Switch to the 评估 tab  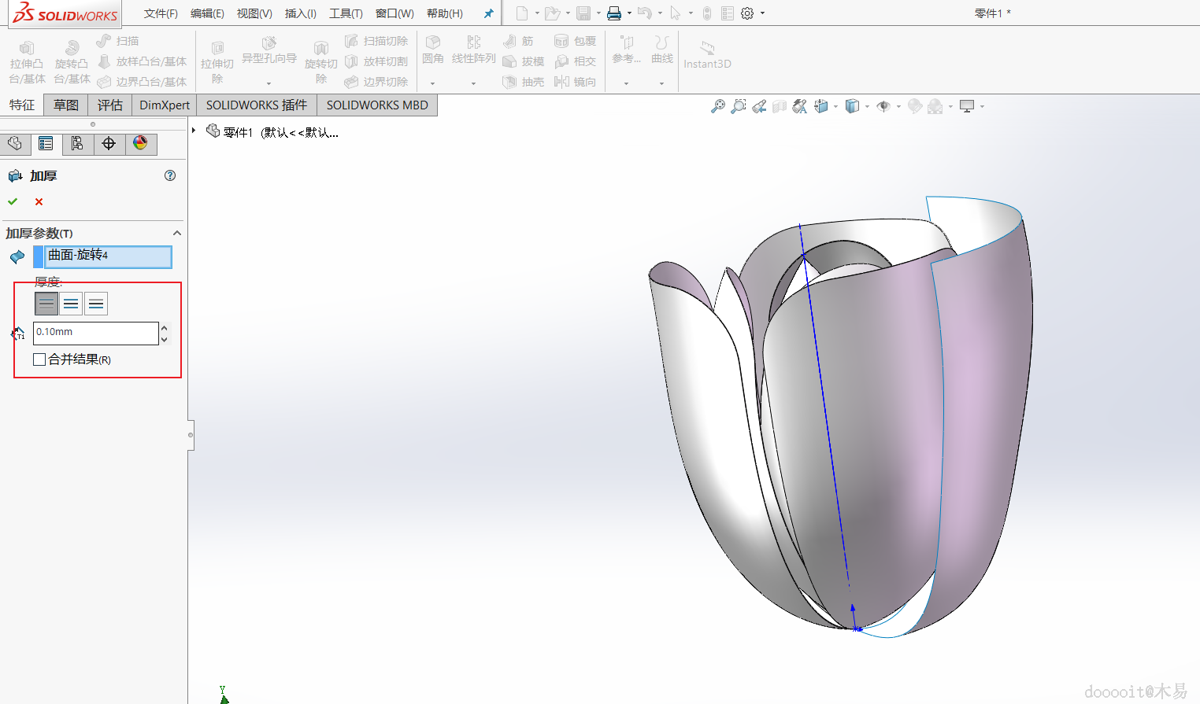coord(110,105)
